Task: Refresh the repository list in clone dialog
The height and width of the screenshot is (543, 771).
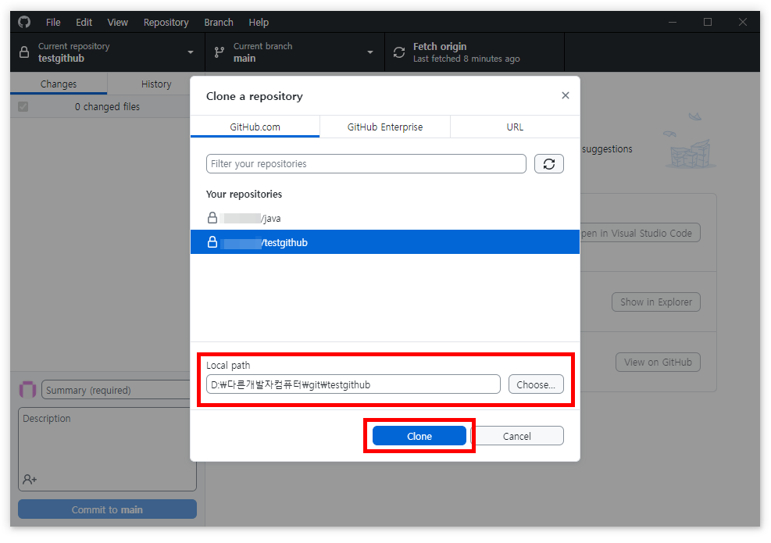Action: coord(548,164)
